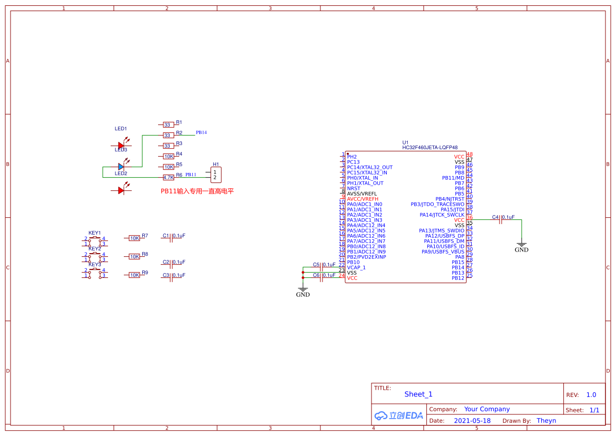Click the H1 two-pin header connector
The height and width of the screenshot is (436, 616).
pyautogui.click(x=215, y=175)
